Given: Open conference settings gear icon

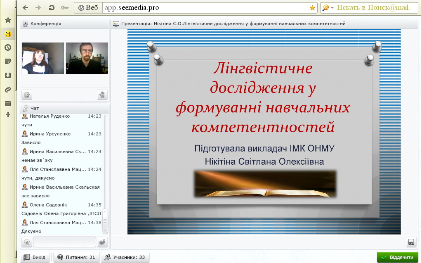Looking at the screenshot, I should click(x=27, y=95).
